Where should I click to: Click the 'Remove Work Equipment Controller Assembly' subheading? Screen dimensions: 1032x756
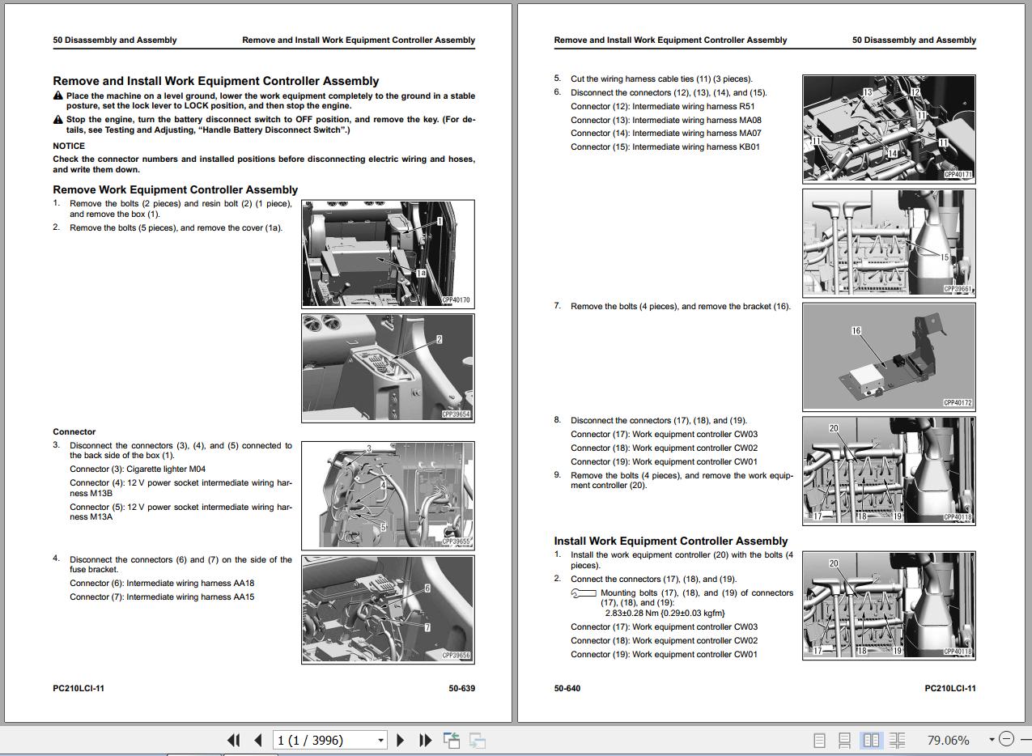176,189
